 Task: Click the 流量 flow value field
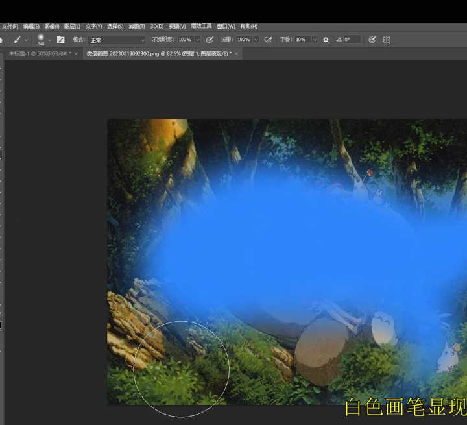(245, 40)
